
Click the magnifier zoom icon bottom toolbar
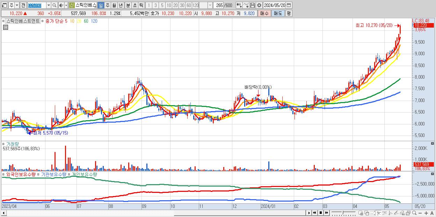(414, 213)
